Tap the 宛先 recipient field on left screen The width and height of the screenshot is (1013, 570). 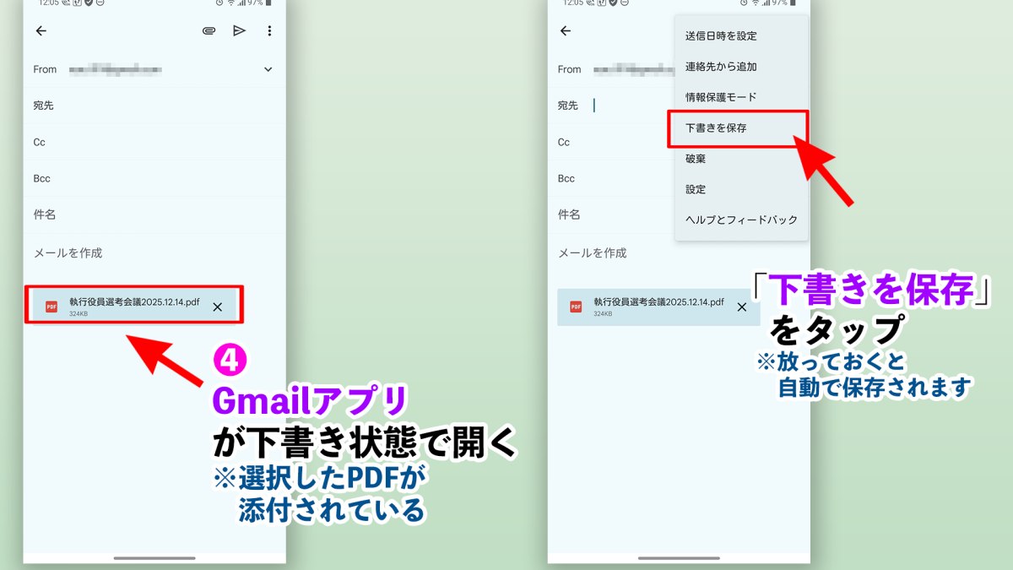152,106
